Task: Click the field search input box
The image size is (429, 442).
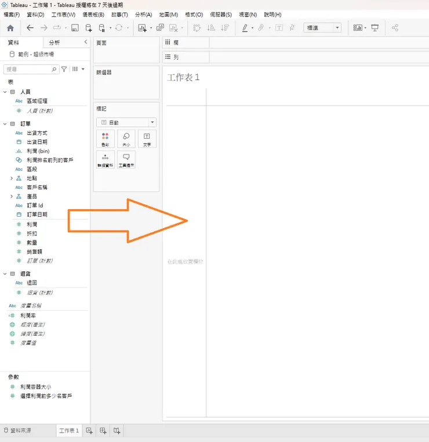Action: pos(31,69)
